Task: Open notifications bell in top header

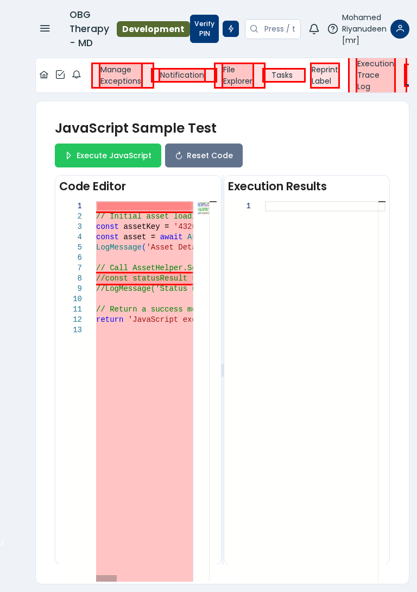Action: [x=314, y=29]
